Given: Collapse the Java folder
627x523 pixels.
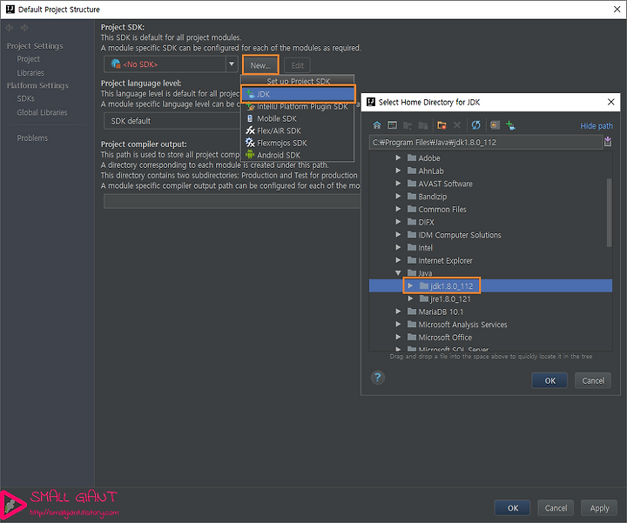Looking at the screenshot, I should coord(398,273).
